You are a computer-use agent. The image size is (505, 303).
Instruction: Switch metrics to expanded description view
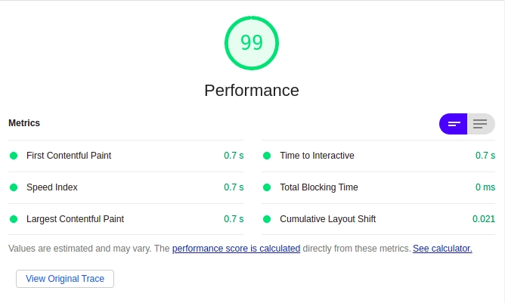click(481, 124)
